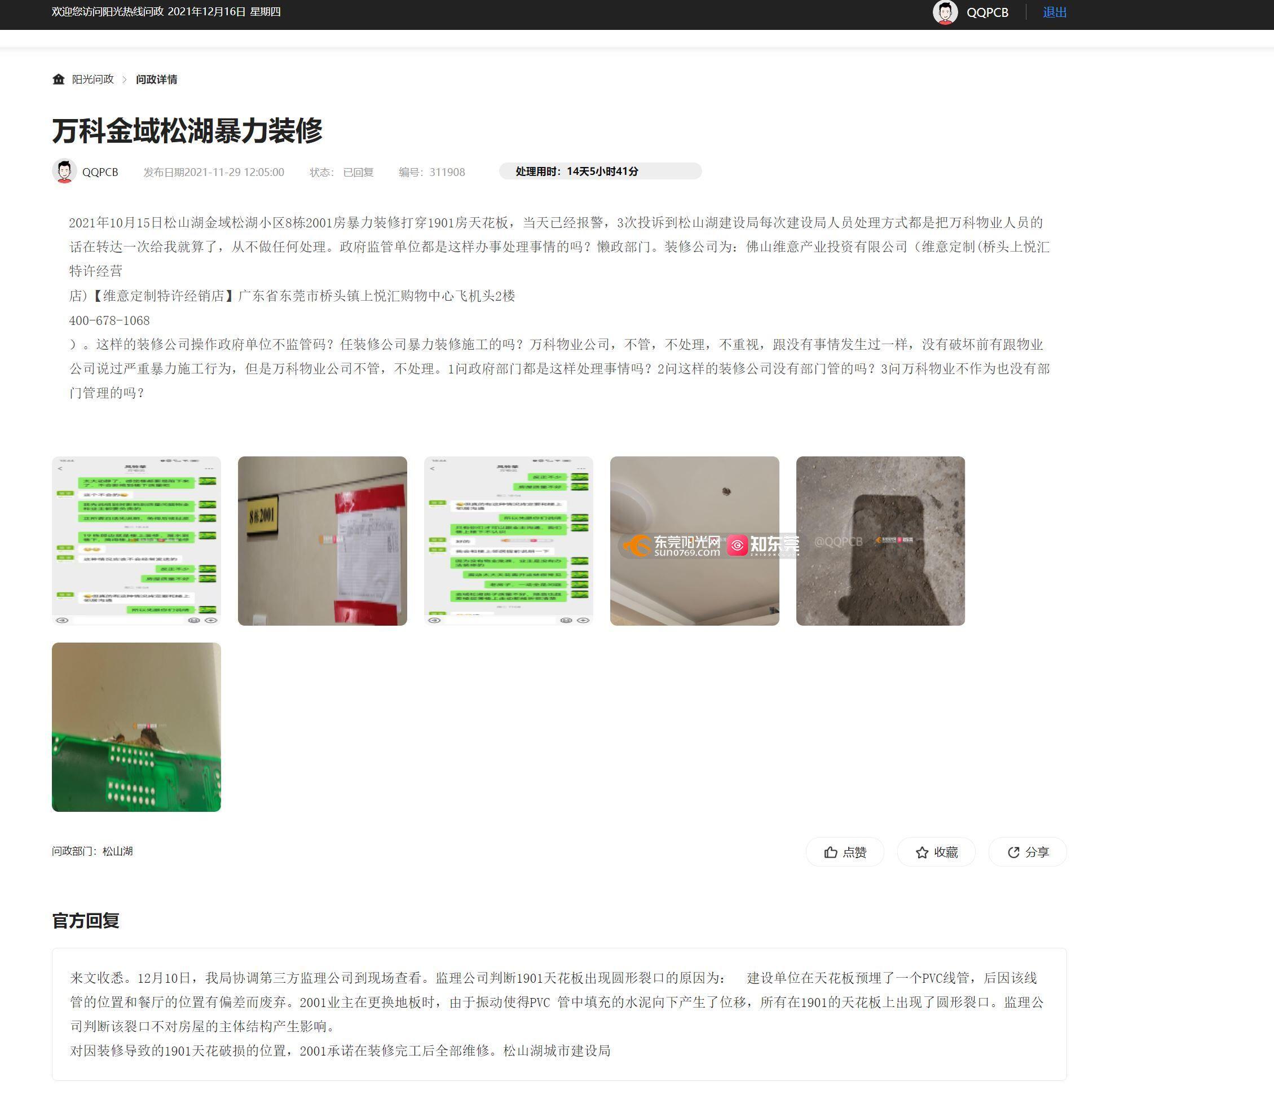Image resolution: width=1274 pixels, height=1099 pixels.
Task: Click the QQPCB avatar in the top bar
Action: (945, 12)
